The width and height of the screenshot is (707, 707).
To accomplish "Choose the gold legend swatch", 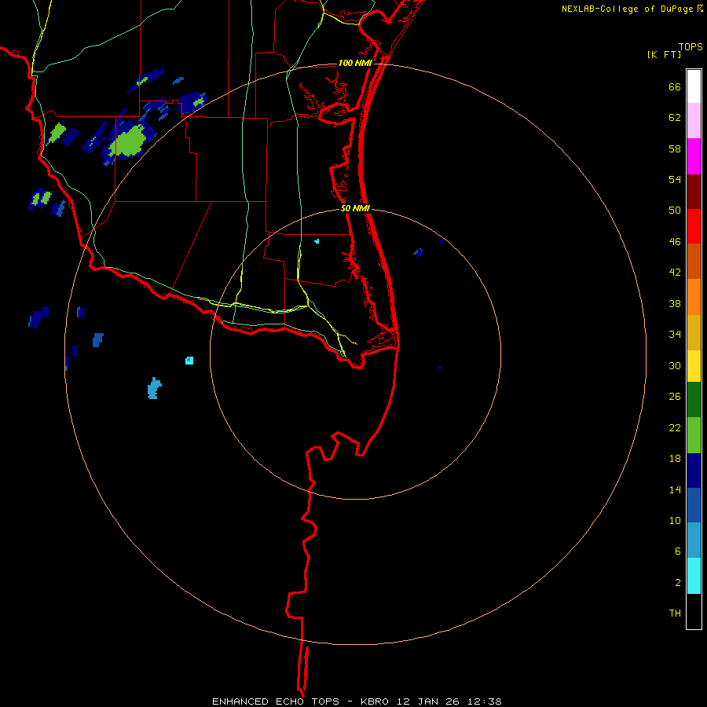I will (694, 332).
